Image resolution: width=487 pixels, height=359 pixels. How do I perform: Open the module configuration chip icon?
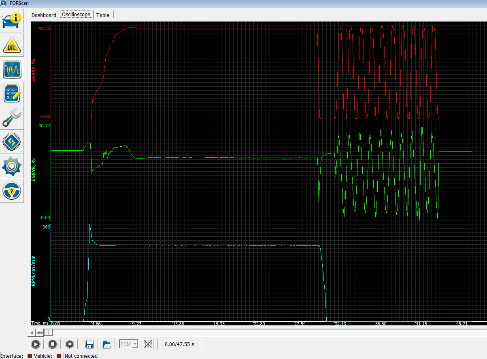tap(11, 142)
